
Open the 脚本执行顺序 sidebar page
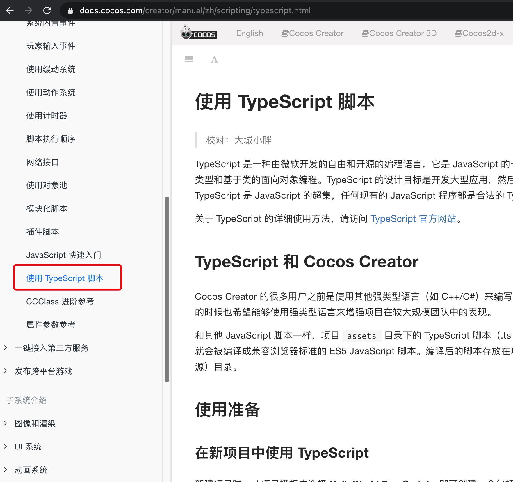click(x=51, y=139)
